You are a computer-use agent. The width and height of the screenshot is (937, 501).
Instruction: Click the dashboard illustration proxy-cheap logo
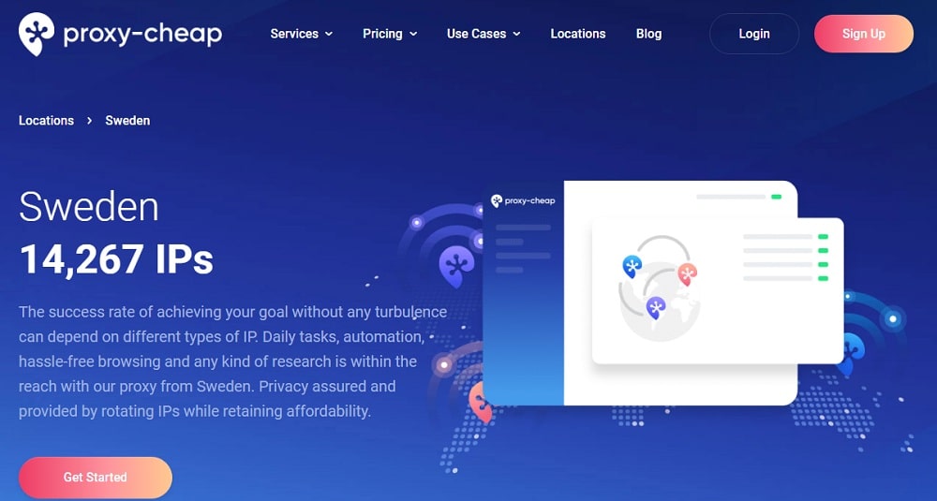[523, 200]
